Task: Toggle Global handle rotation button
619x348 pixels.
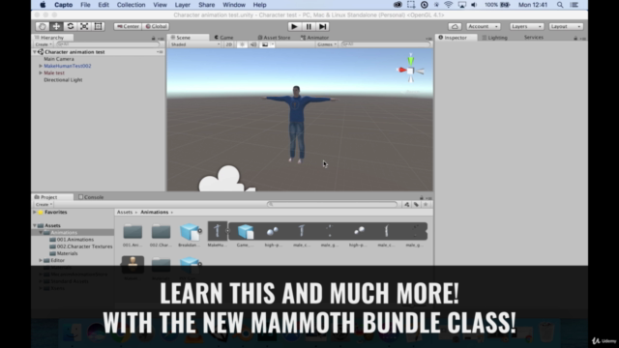Action: click(157, 26)
